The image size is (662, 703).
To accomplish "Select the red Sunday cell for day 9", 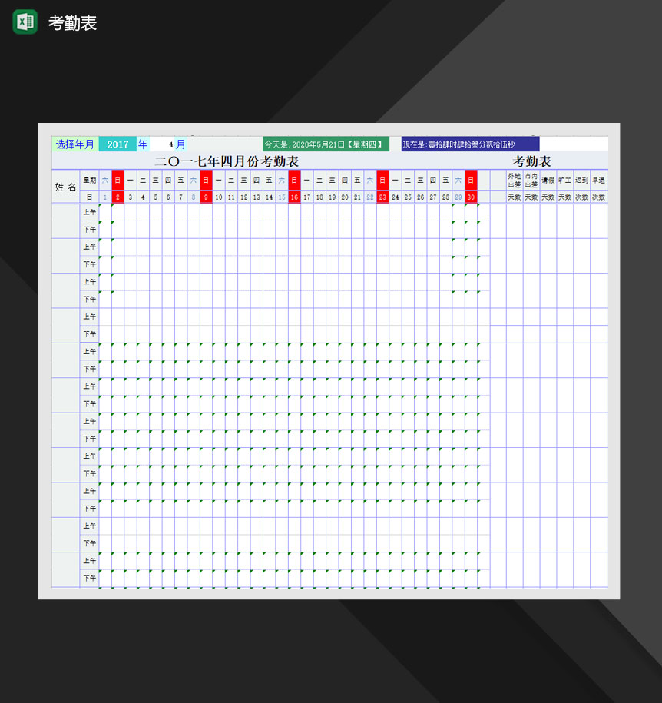I will [206, 181].
